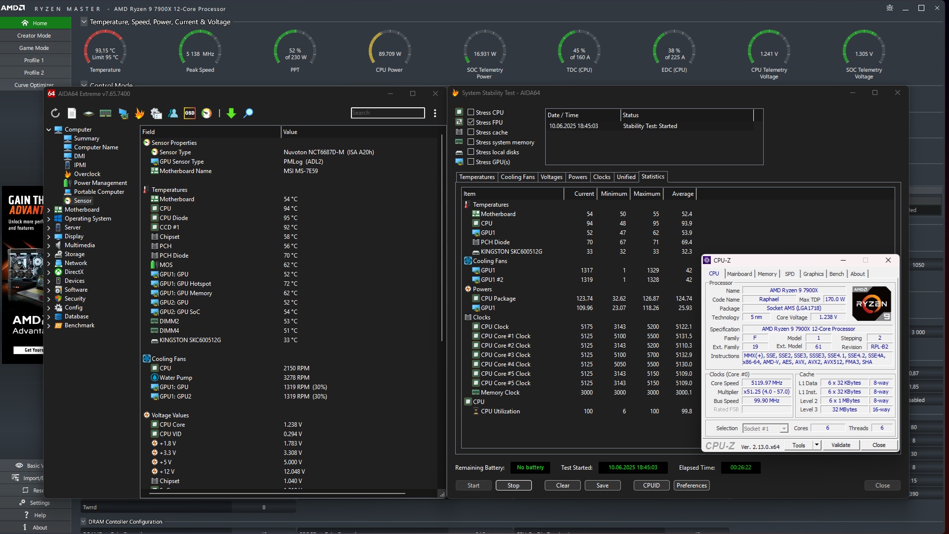This screenshot has height=534, width=949.
Task: Click the Ryzen Master Home icon
Action: (x=25, y=23)
